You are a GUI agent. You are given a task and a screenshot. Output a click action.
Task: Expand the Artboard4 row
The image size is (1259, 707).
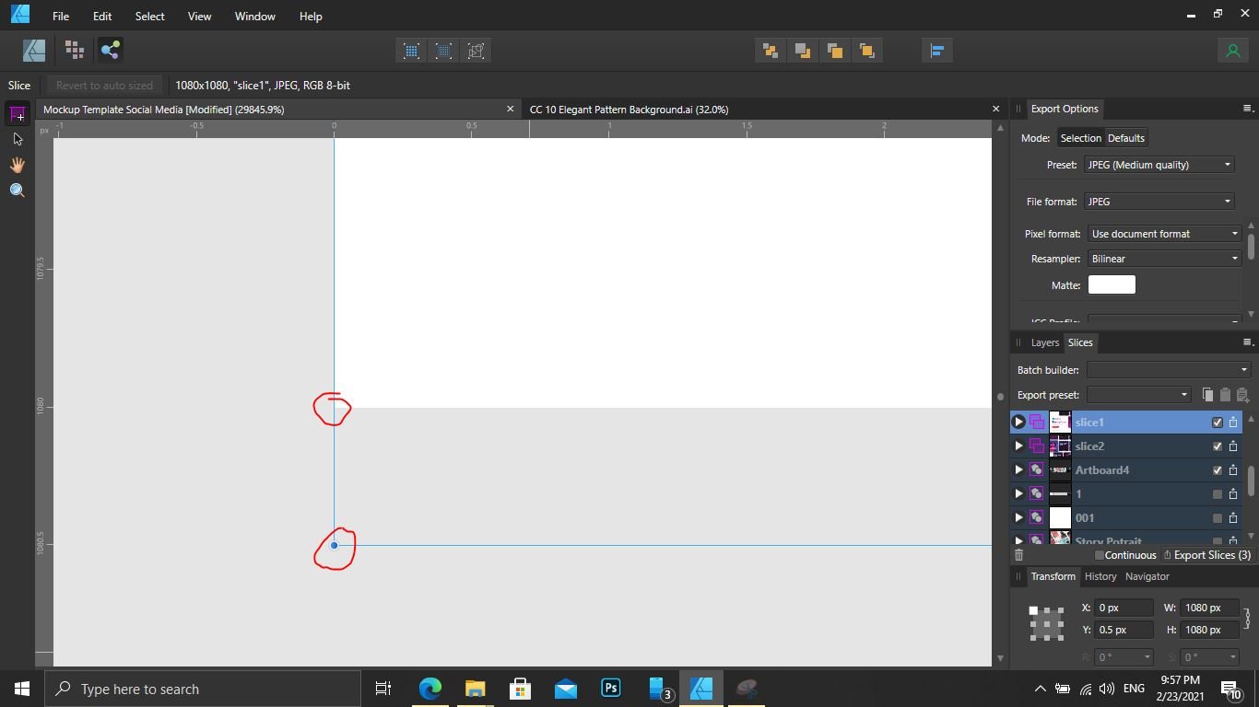[1018, 469]
